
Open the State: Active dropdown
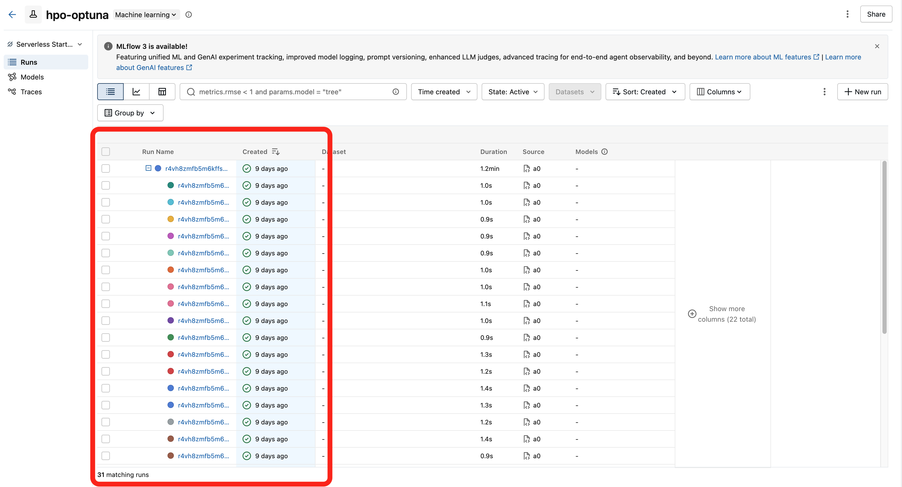[x=513, y=92]
